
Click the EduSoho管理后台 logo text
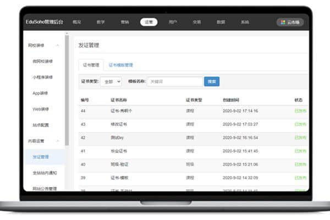point(45,22)
